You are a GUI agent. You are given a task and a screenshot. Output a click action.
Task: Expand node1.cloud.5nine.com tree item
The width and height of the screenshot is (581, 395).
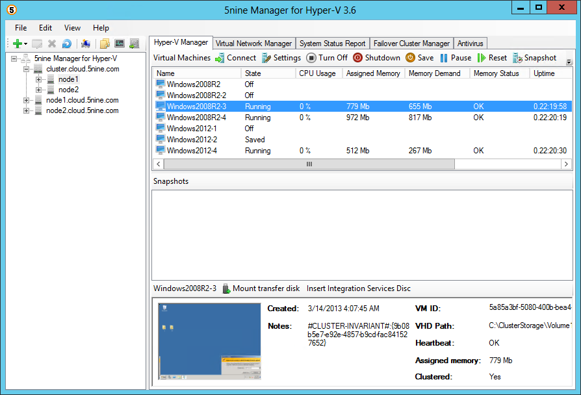coord(26,100)
